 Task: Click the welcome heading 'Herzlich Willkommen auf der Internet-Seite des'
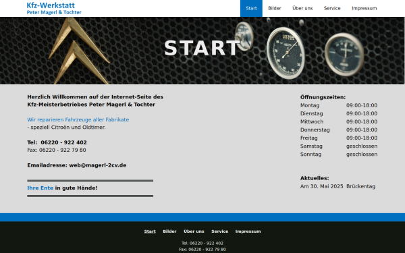[95, 96]
